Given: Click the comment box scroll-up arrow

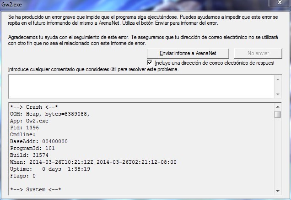Looking at the screenshot, I should pyautogui.click(x=278, y=79).
